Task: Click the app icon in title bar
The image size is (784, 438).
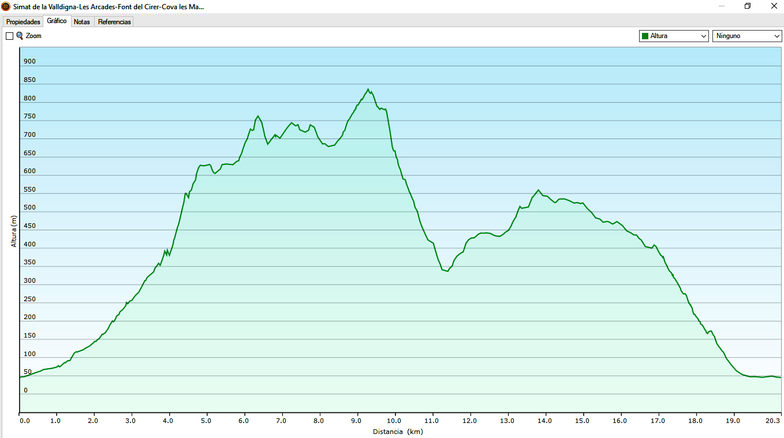Action: coord(6,6)
